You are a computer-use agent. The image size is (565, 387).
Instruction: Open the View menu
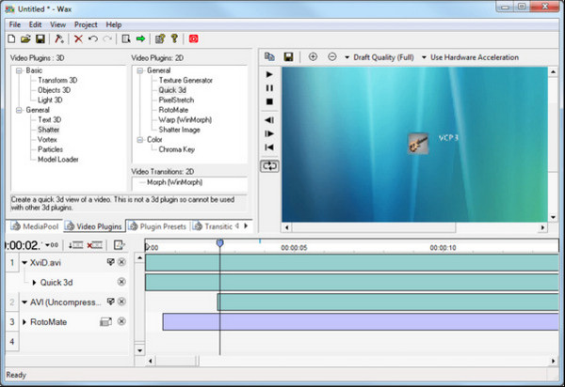click(x=57, y=24)
